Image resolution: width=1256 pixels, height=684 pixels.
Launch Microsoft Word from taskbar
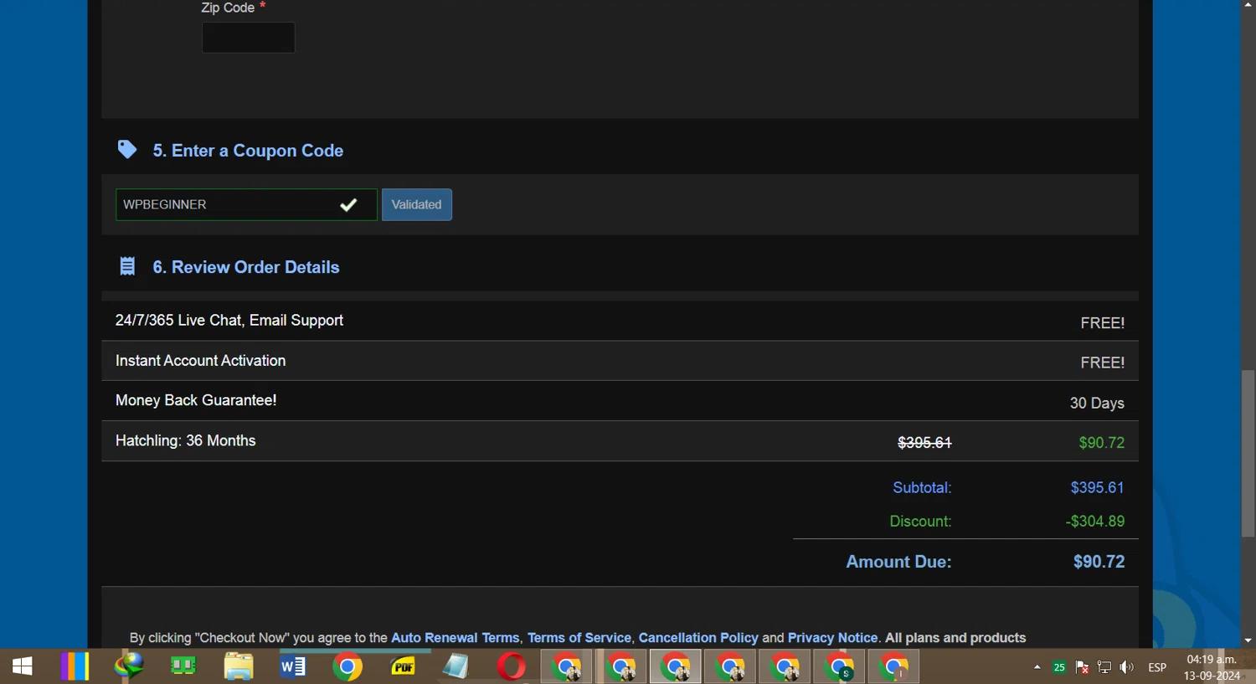292,666
